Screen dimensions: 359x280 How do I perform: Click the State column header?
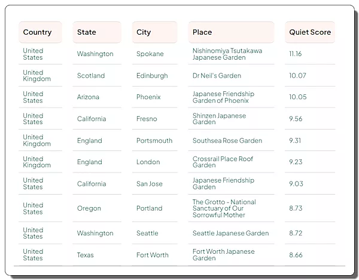pos(87,32)
